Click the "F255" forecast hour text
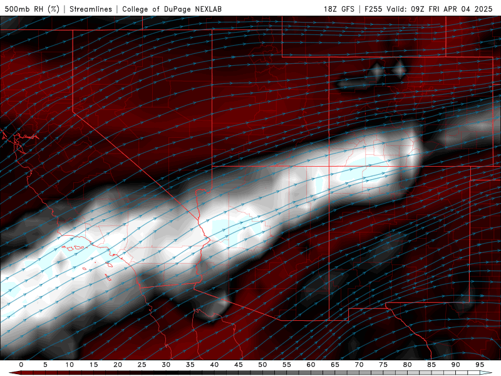 [x=373, y=9]
